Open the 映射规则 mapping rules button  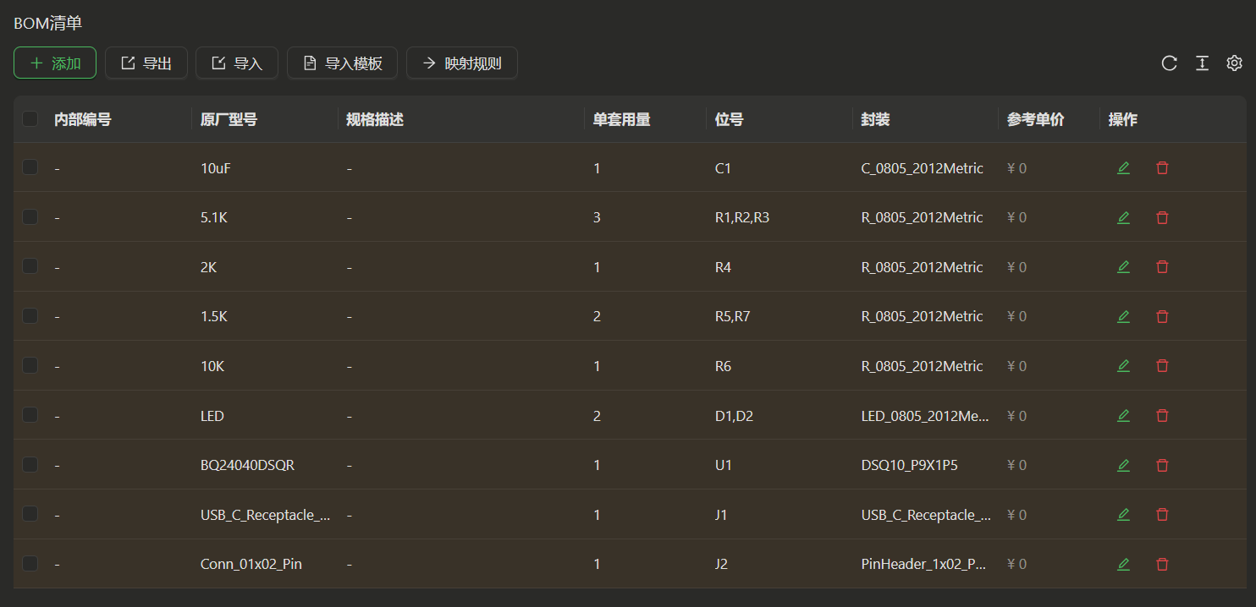coord(461,63)
